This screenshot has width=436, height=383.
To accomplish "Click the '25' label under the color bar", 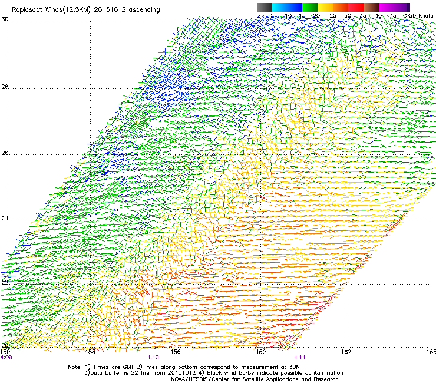I will (x=333, y=16).
